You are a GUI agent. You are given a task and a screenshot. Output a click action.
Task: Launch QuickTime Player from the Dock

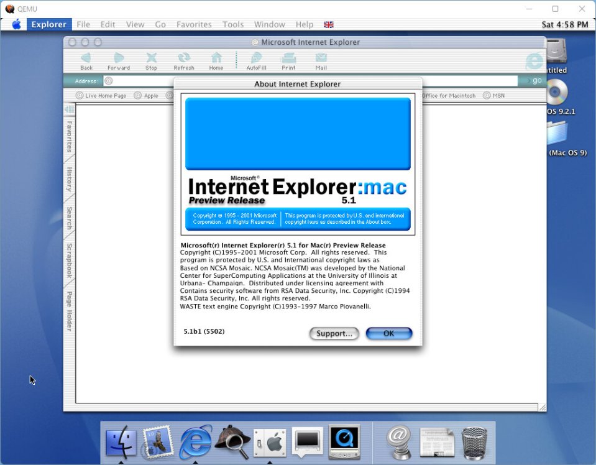pos(344,441)
